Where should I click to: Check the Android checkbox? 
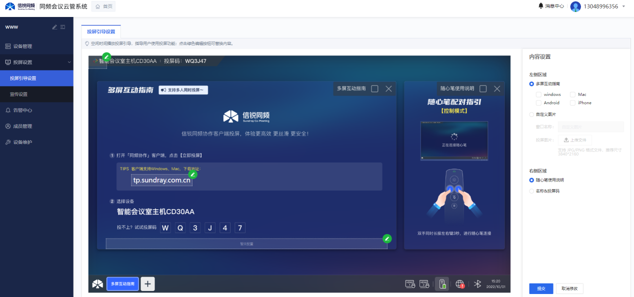tap(538, 103)
